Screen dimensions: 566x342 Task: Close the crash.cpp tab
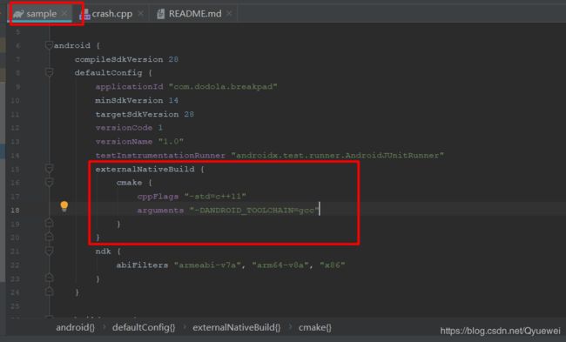[141, 13]
